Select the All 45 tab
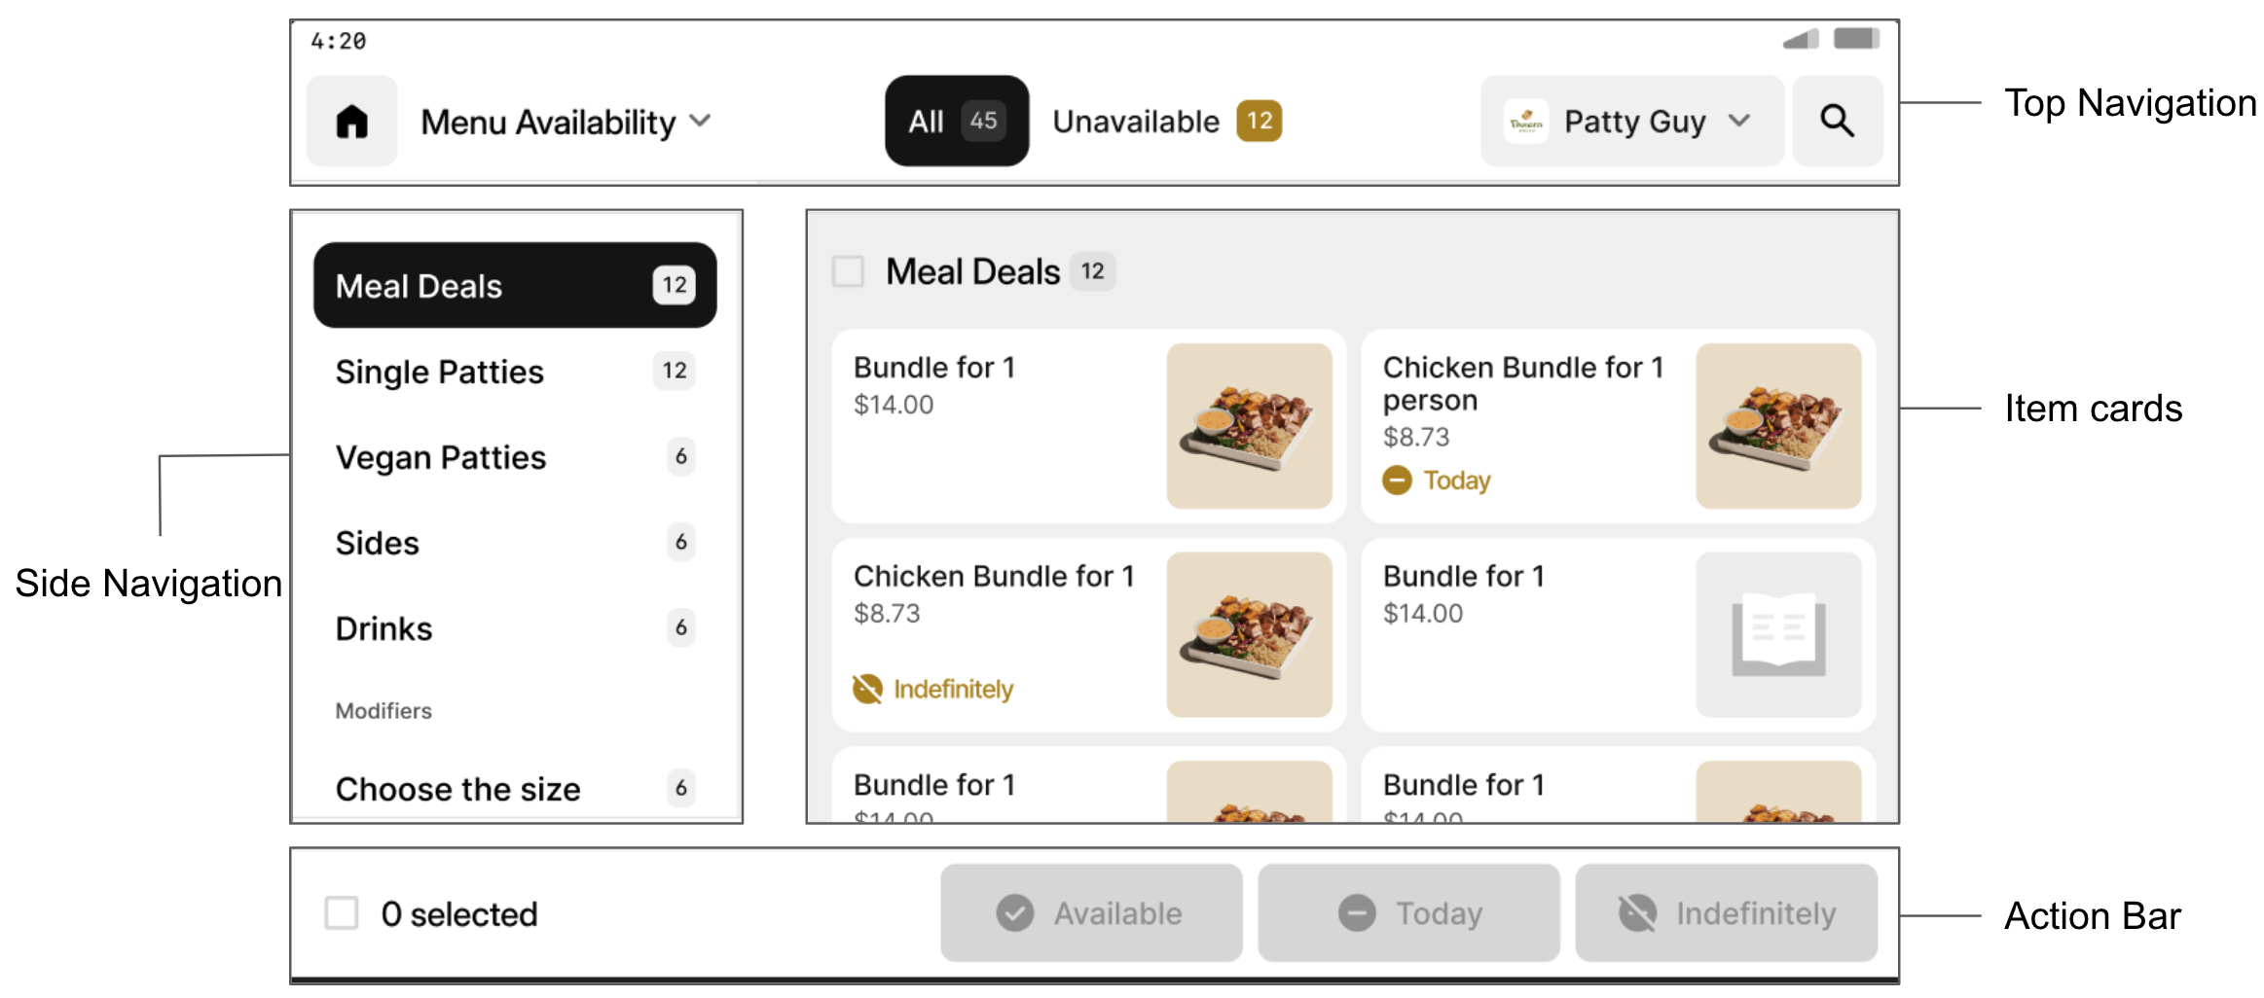The height and width of the screenshot is (998, 2264). coord(956,122)
